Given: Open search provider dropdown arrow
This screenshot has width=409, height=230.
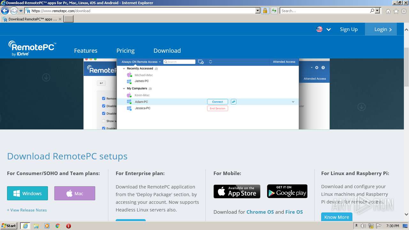Looking at the screenshot, I should [378, 11].
